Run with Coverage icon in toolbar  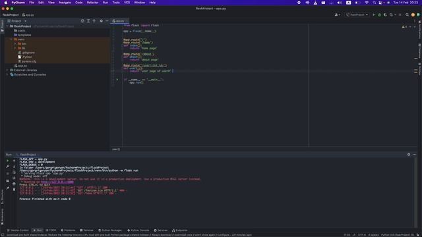click(385, 14)
